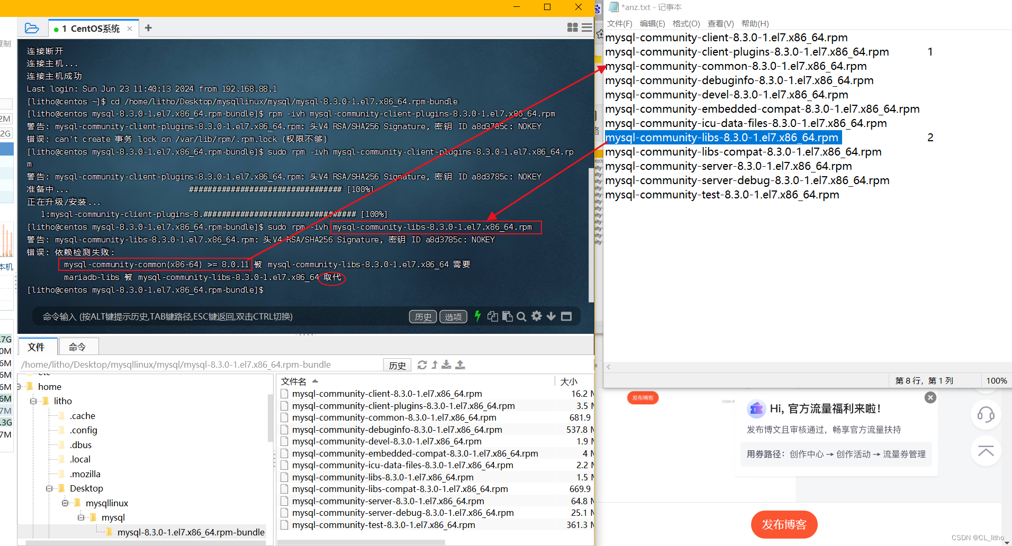Image resolution: width=1012 pixels, height=546 pixels.
Task: Open the terminal search magnifier icon
Action: (x=521, y=316)
